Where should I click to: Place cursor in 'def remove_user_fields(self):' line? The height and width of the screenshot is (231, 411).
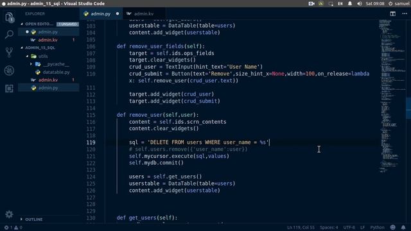tap(161, 46)
